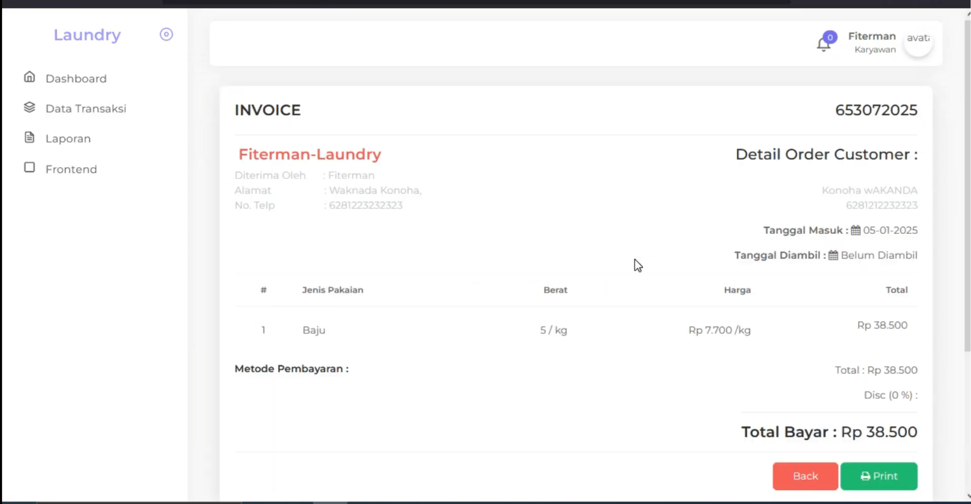The width and height of the screenshot is (971, 504).
Task: Toggle the sidebar collapse circle icon
Action: click(x=166, y=35)
